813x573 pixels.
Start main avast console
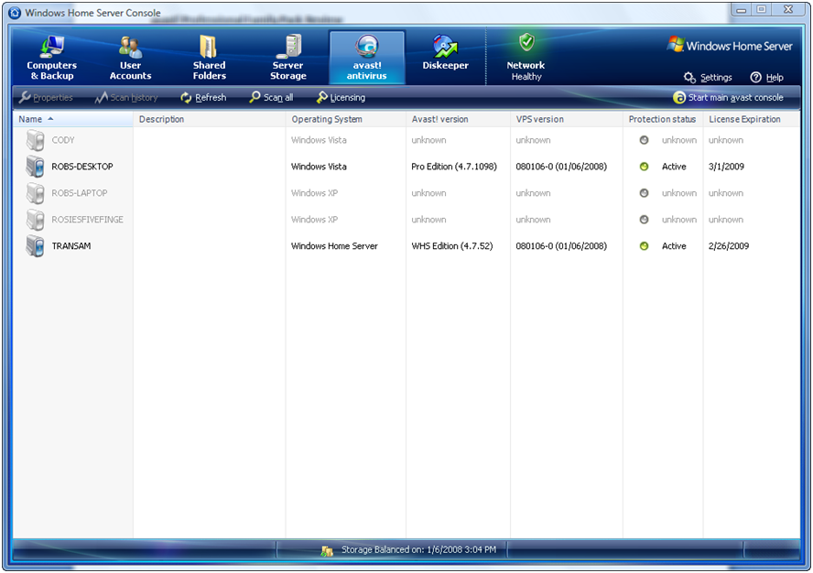coord(729,98)
